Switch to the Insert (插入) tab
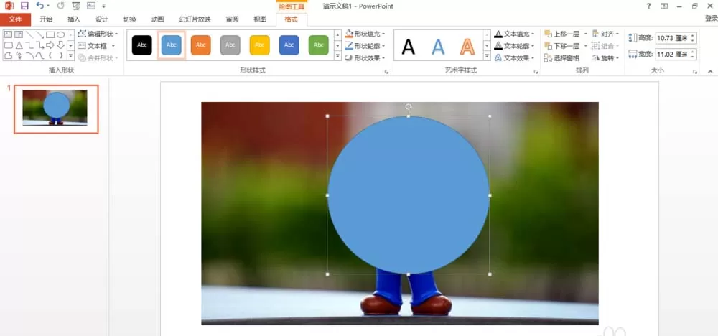This screenshot has height=336, width=718. (x=74, y=19)
